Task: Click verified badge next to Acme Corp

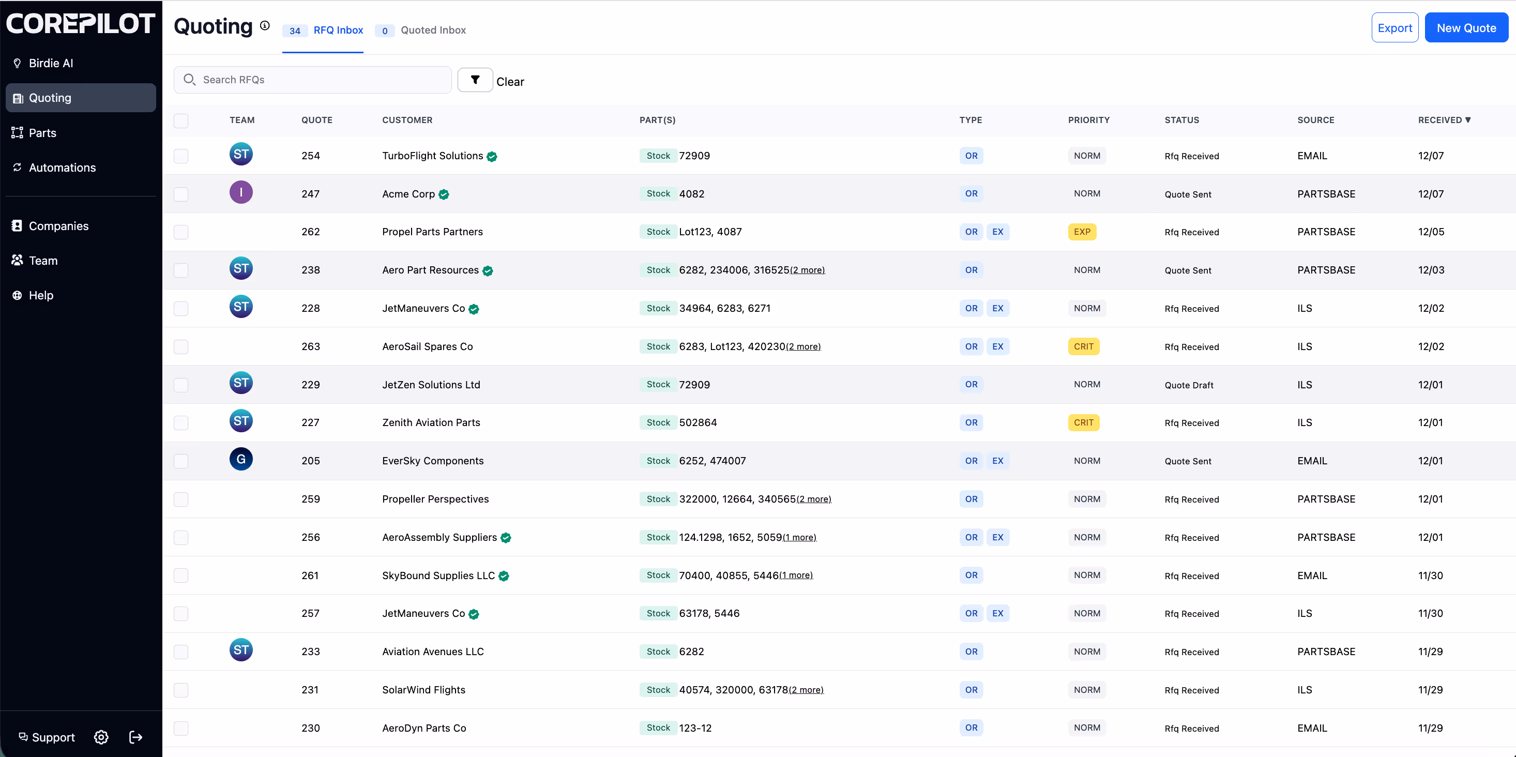Action: click(444, 194)
